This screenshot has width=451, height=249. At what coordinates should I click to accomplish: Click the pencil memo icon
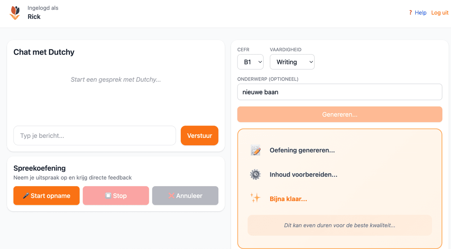[x=256, y=151]
